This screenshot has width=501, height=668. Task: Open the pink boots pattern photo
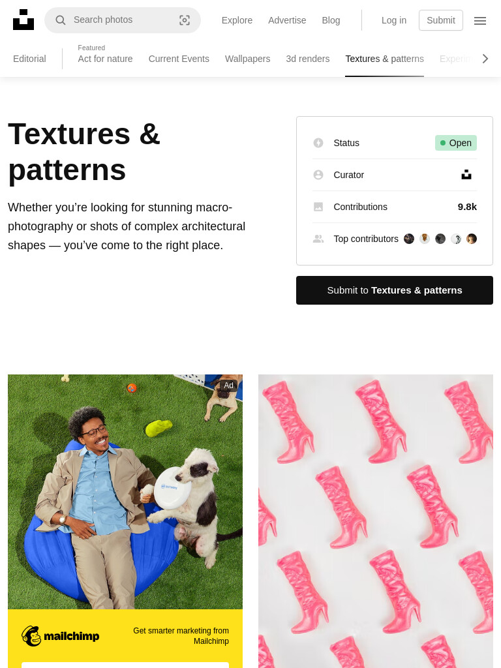tap(376, 521)
